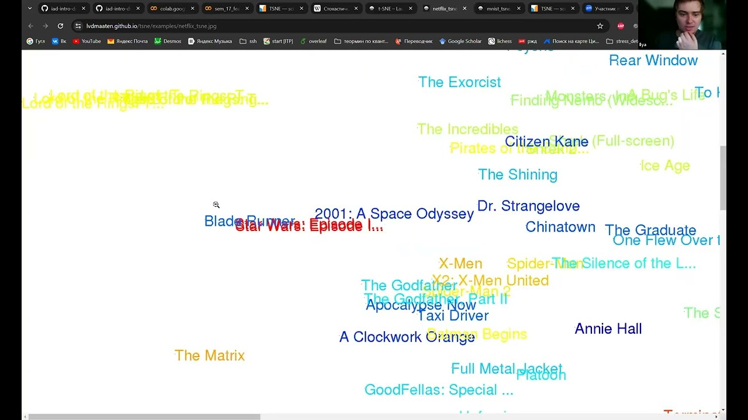Click the 'The Shining' label
Viewport: 748px width, 420px height.
518,174
